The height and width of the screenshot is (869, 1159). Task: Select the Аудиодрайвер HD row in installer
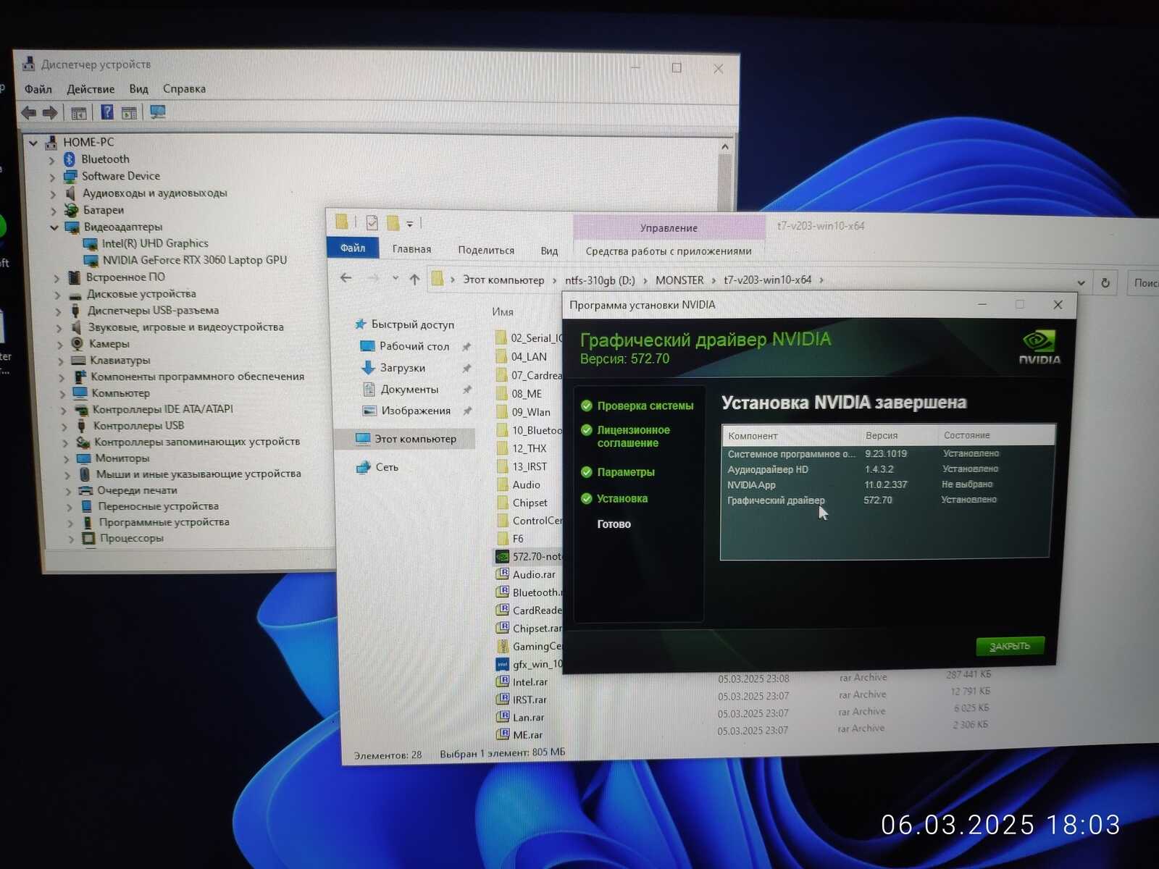[885, 469]
